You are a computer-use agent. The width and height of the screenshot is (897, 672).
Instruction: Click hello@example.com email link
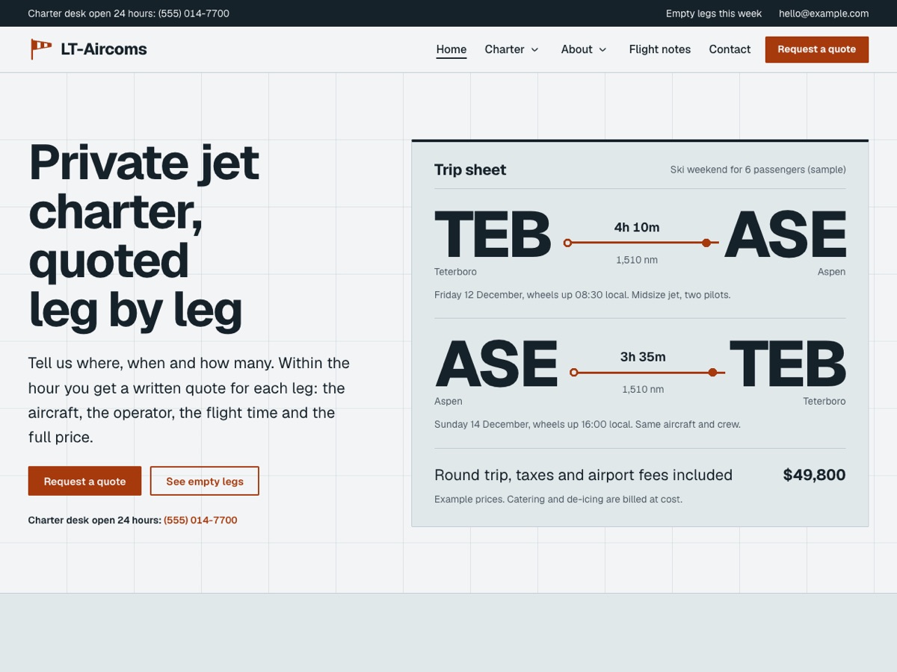[x=824, y=13]
